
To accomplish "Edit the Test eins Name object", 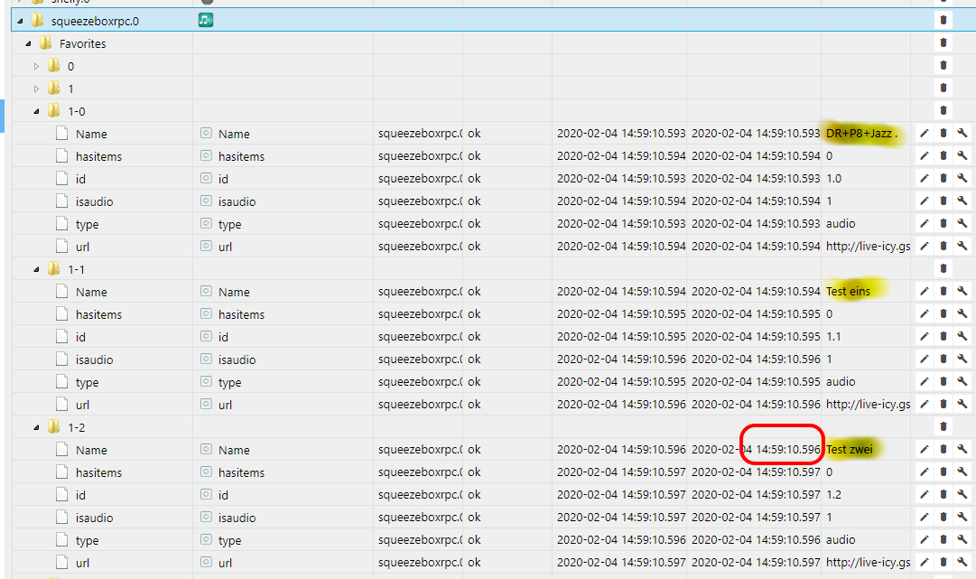I will click(925, 292).
